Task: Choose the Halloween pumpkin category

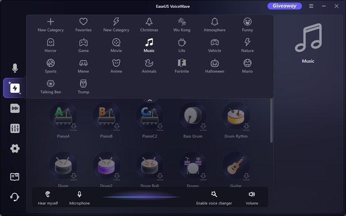Action: pos(215,66)
